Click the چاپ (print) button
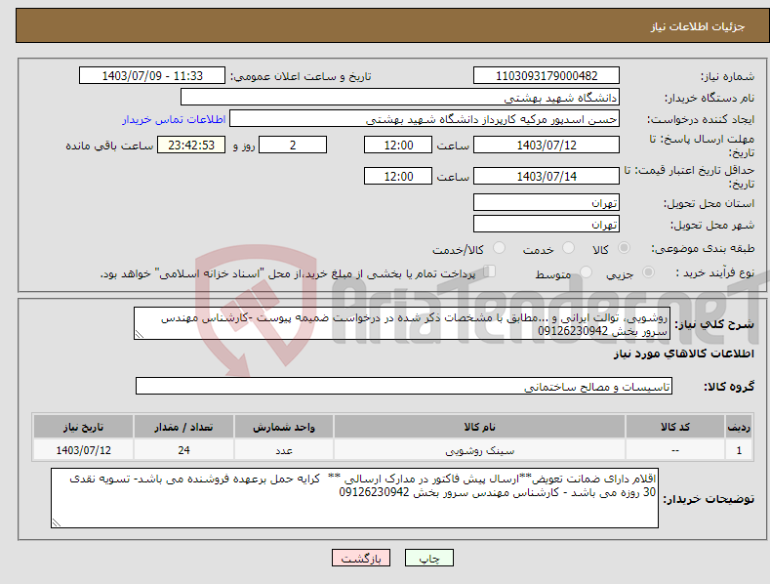Screen dimensions: 770x584 [428, 558]
